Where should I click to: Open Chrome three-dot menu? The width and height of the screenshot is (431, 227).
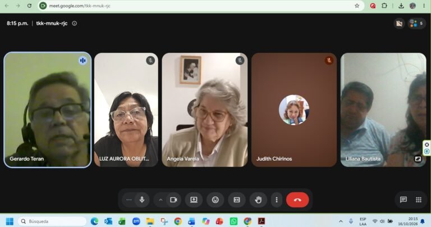[424, 6]
